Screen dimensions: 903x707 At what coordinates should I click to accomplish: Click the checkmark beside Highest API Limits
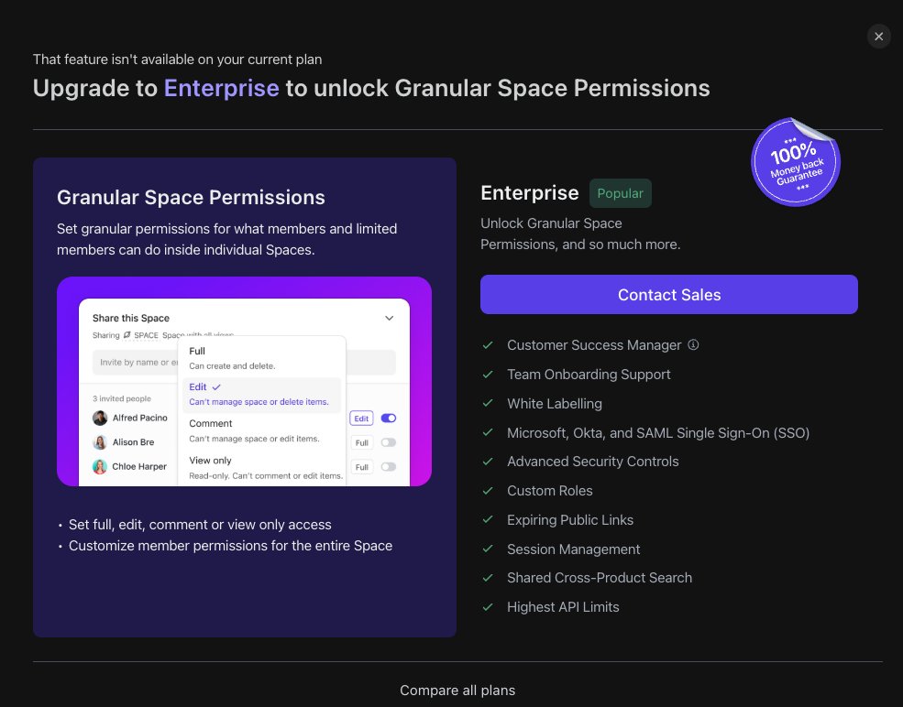(488, 607)
